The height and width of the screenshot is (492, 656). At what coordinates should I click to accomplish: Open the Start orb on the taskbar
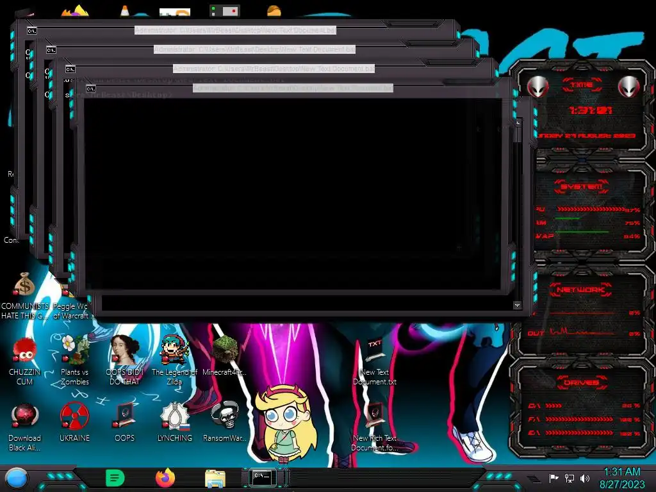click(17, 478)
